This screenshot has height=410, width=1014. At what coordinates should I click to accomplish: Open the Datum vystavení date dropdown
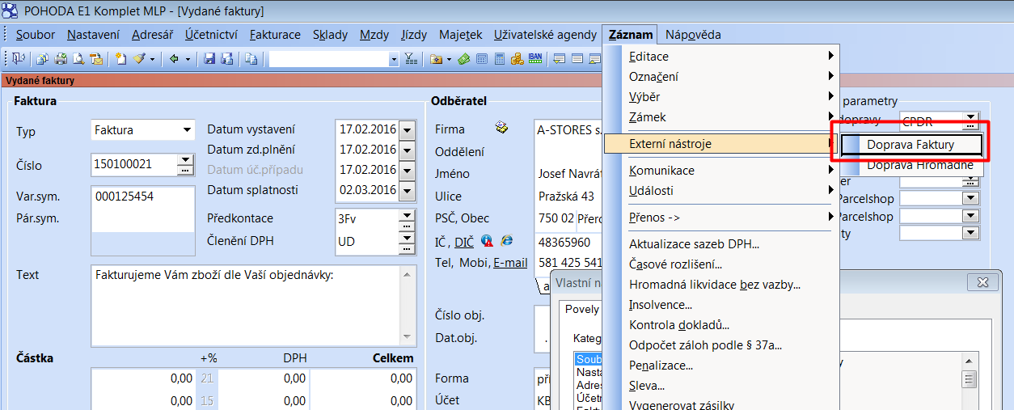[407, 129]
